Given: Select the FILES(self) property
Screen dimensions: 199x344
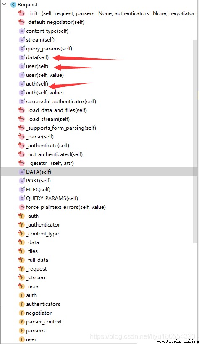Looking at the screenshot, I should pyautogui.click(x=38, y=189).
